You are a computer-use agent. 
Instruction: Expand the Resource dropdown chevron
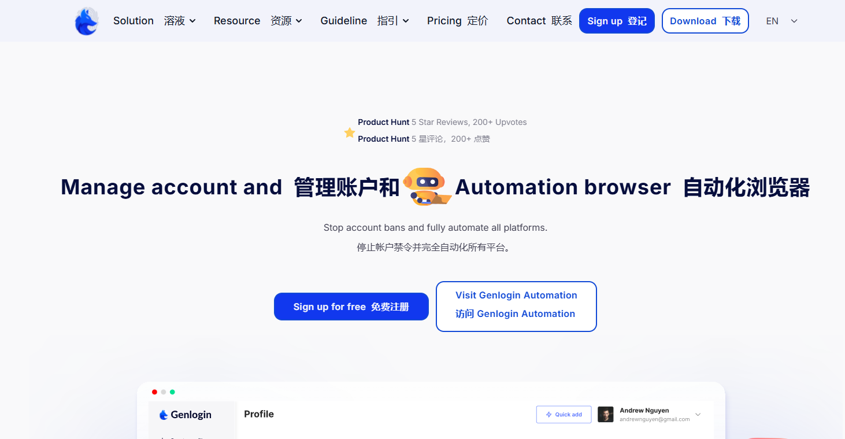299,21
